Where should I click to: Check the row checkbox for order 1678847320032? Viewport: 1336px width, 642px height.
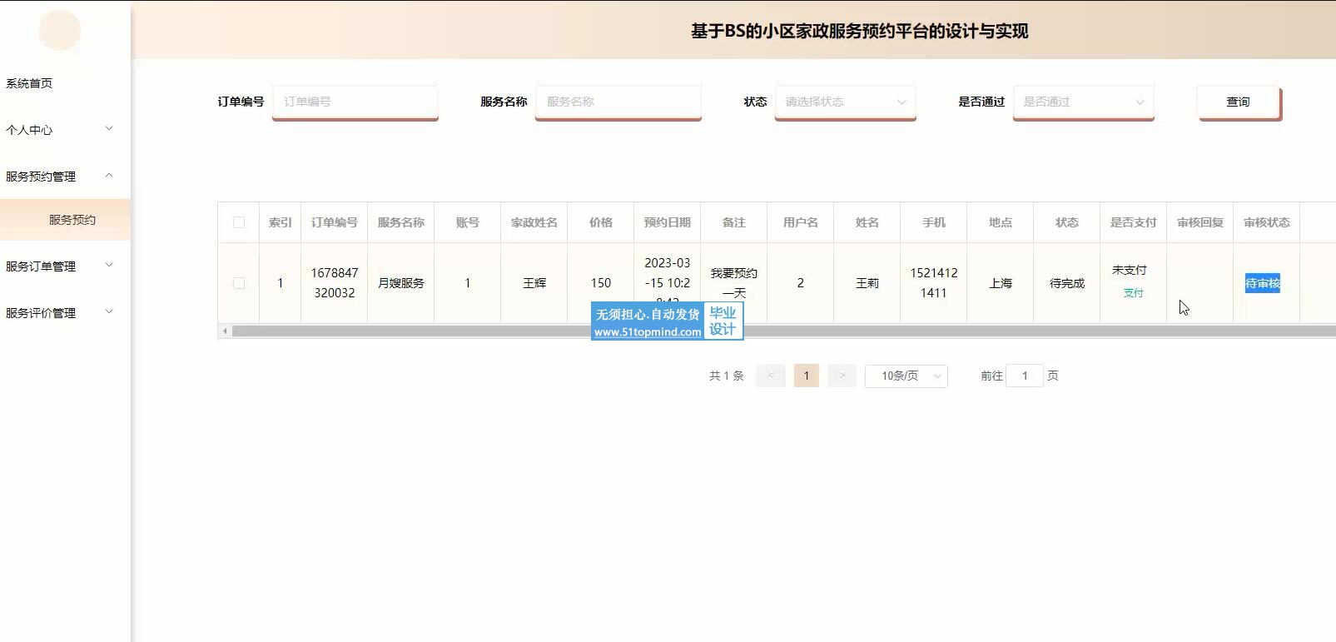[239, 283]
